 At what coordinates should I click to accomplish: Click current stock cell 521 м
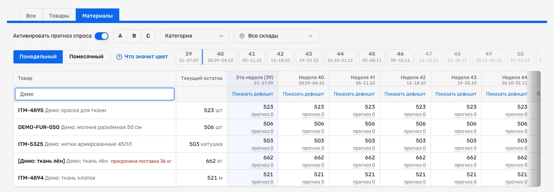click(202, 178)
